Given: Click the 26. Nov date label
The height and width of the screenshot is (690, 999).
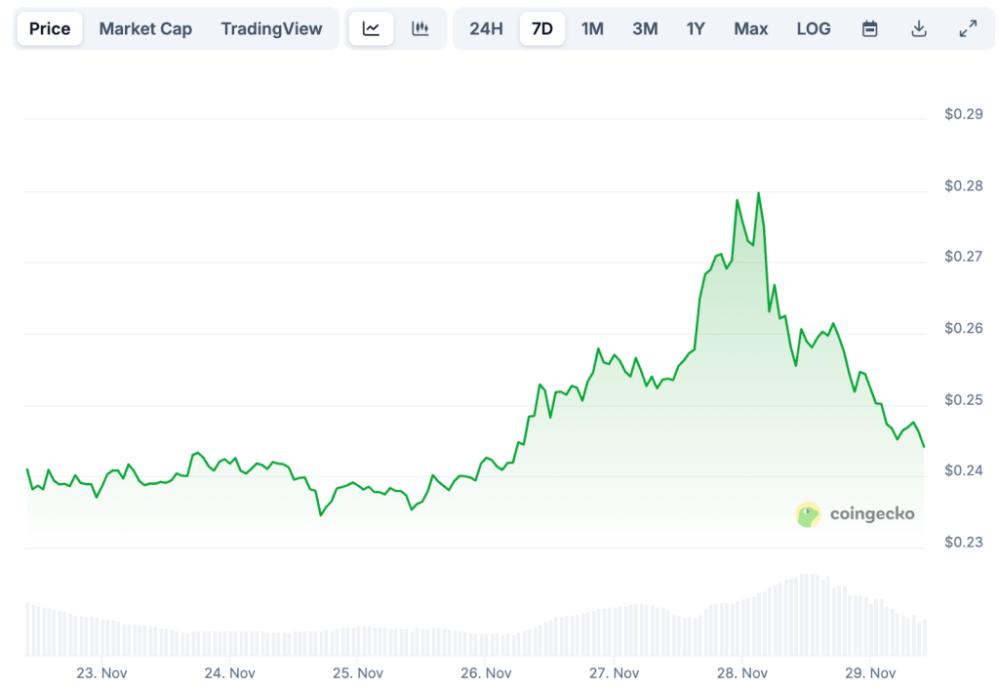Looking at the screenshot, I should click(486, 672).
